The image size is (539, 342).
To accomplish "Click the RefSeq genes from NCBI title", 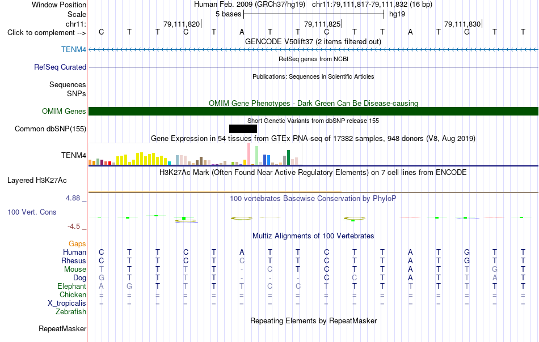I will (x=314, y=59).
